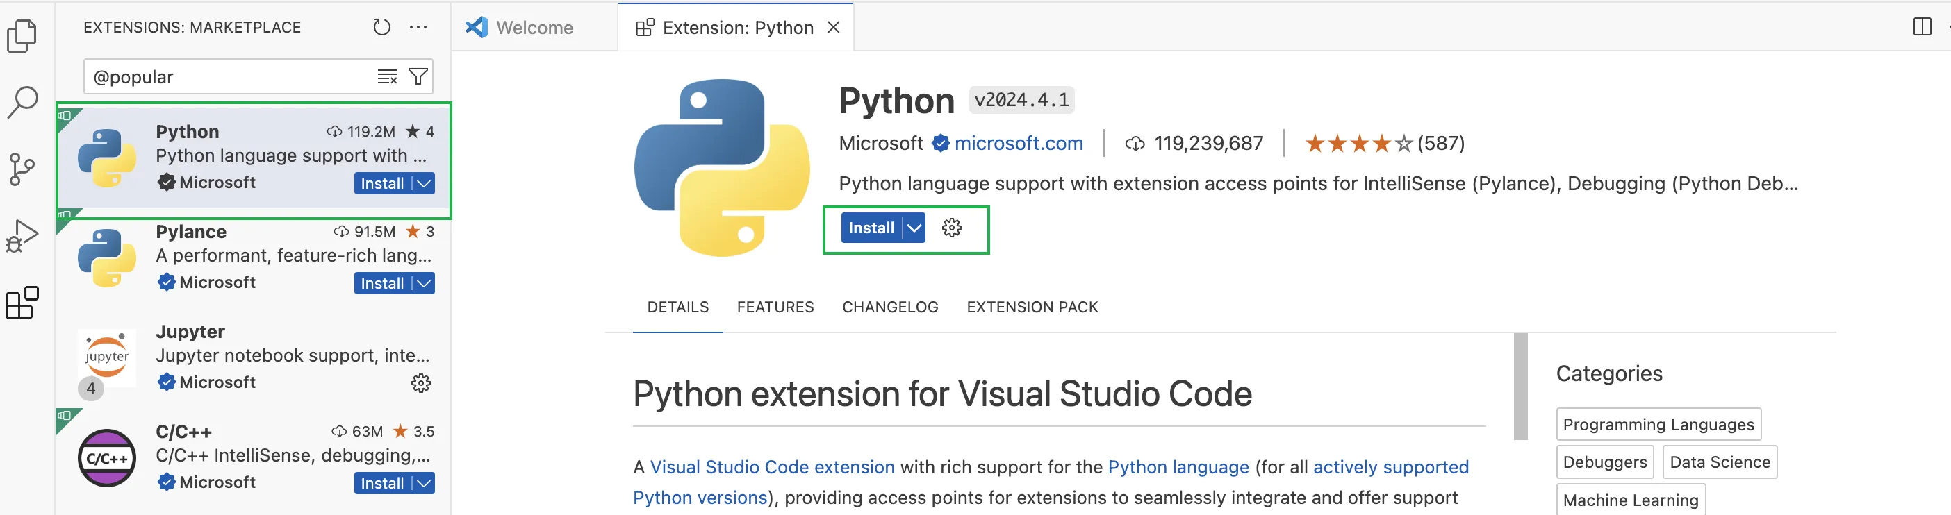Expand install options for Python in list
The width and height of the screenshot is (1951, 515).
pyautogui.click(x=424, y=184)
